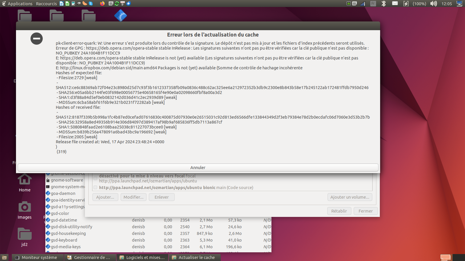Launch Firefox from the top panel
Image resolution: width=465 pixels, height=261 pixels.
pyautogui.click(x=102, y=4)
